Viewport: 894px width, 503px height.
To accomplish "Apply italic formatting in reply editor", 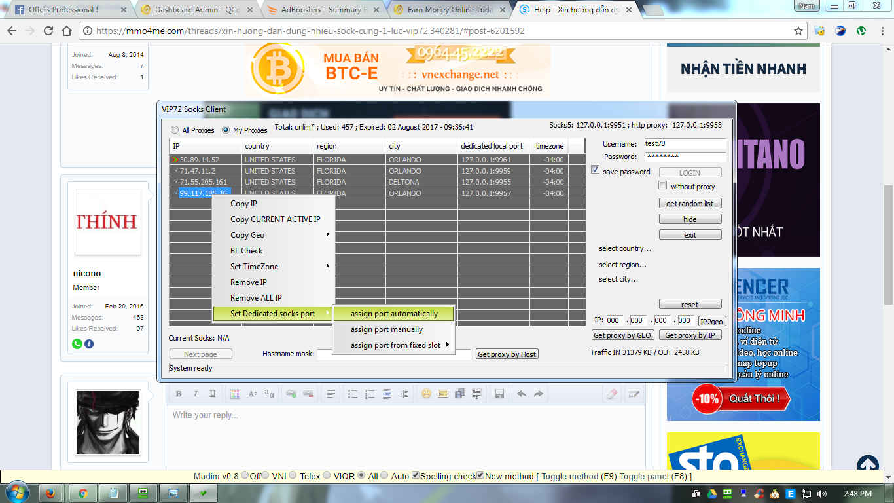I will pos(195,394).
